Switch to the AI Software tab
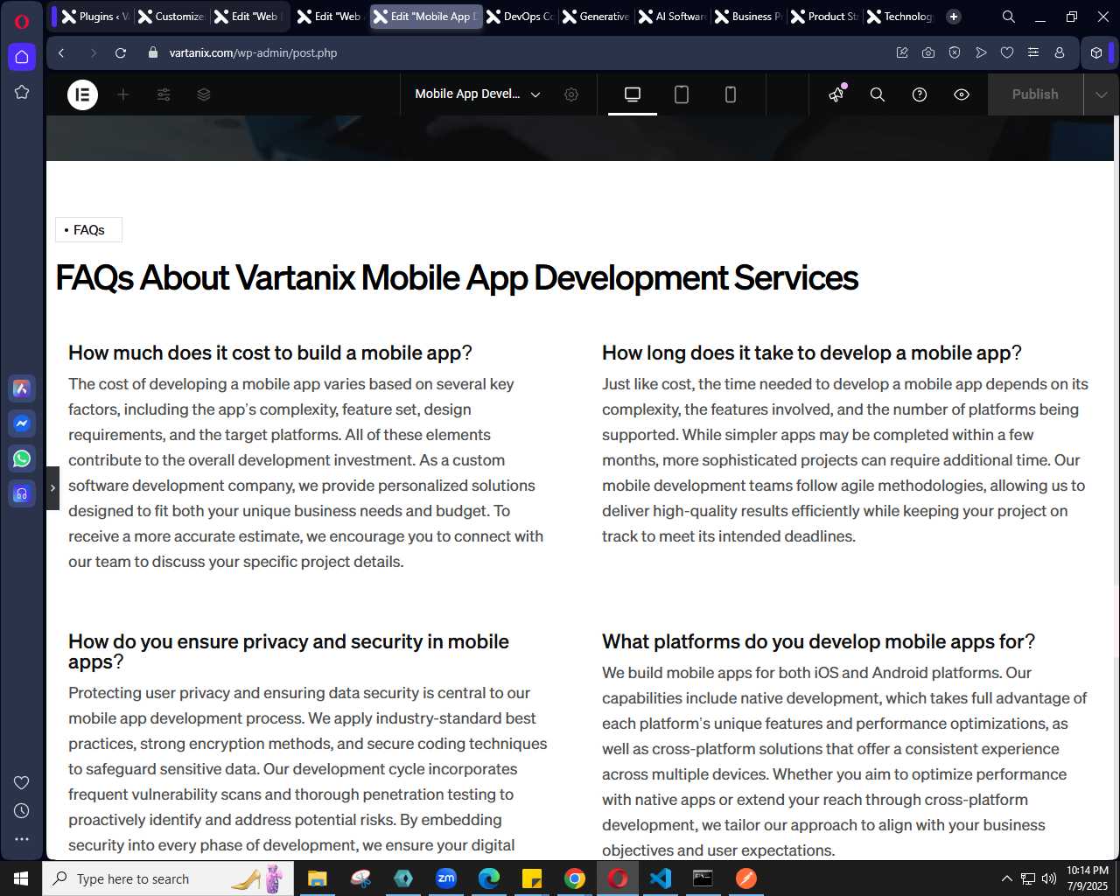The height and width of the screenshot is (896, 1120). [672, 17]
